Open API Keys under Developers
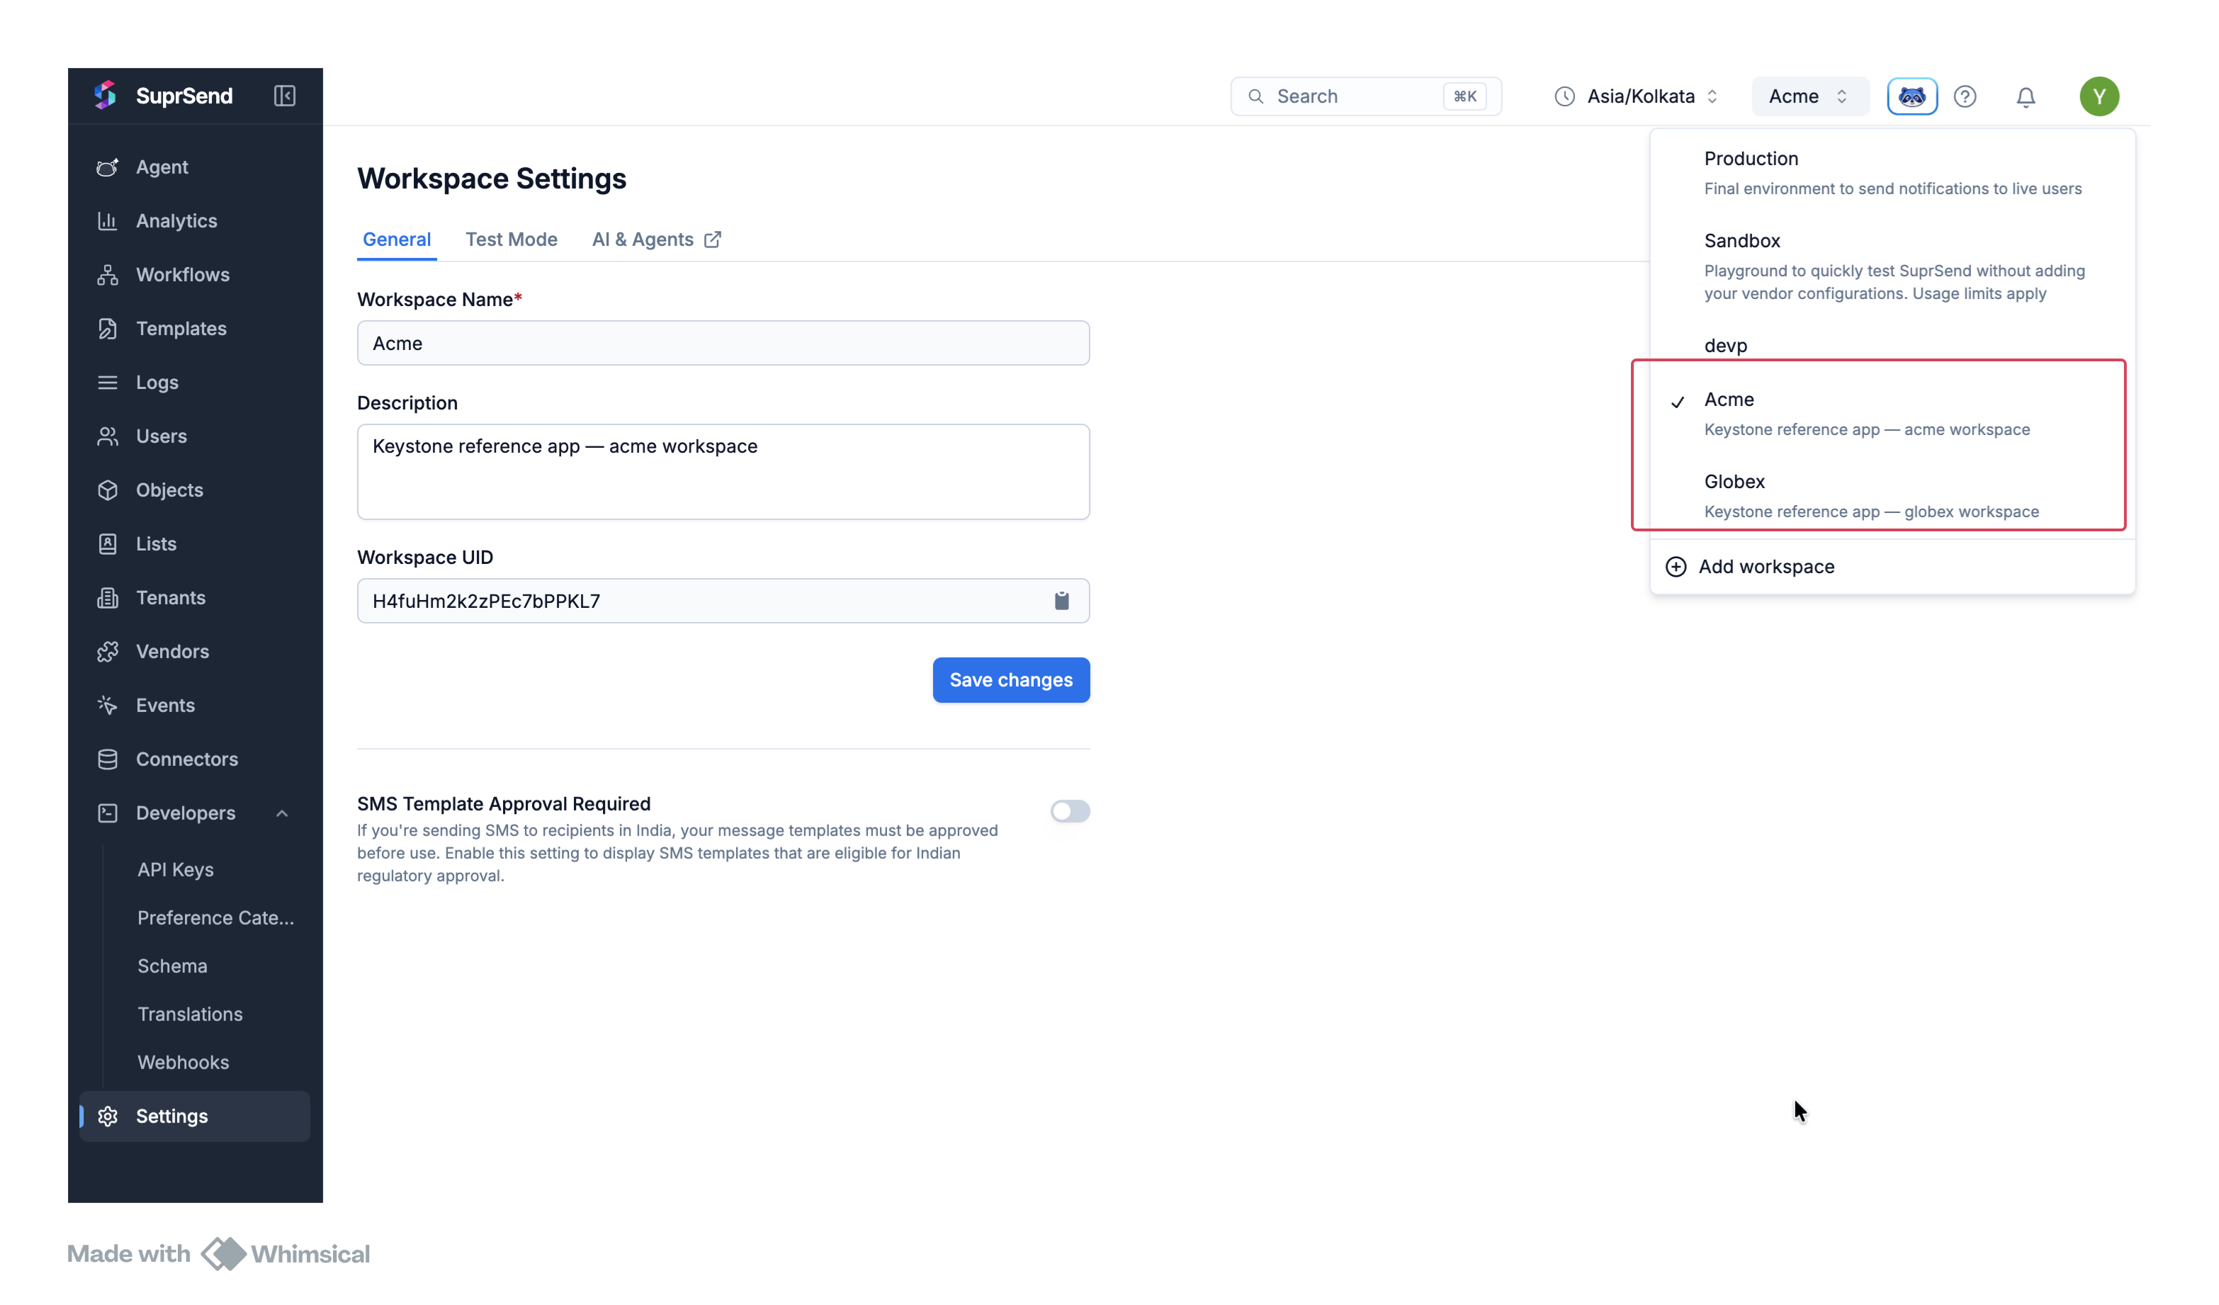Viewport: 2219px width, 1305px height. [175, 869]
